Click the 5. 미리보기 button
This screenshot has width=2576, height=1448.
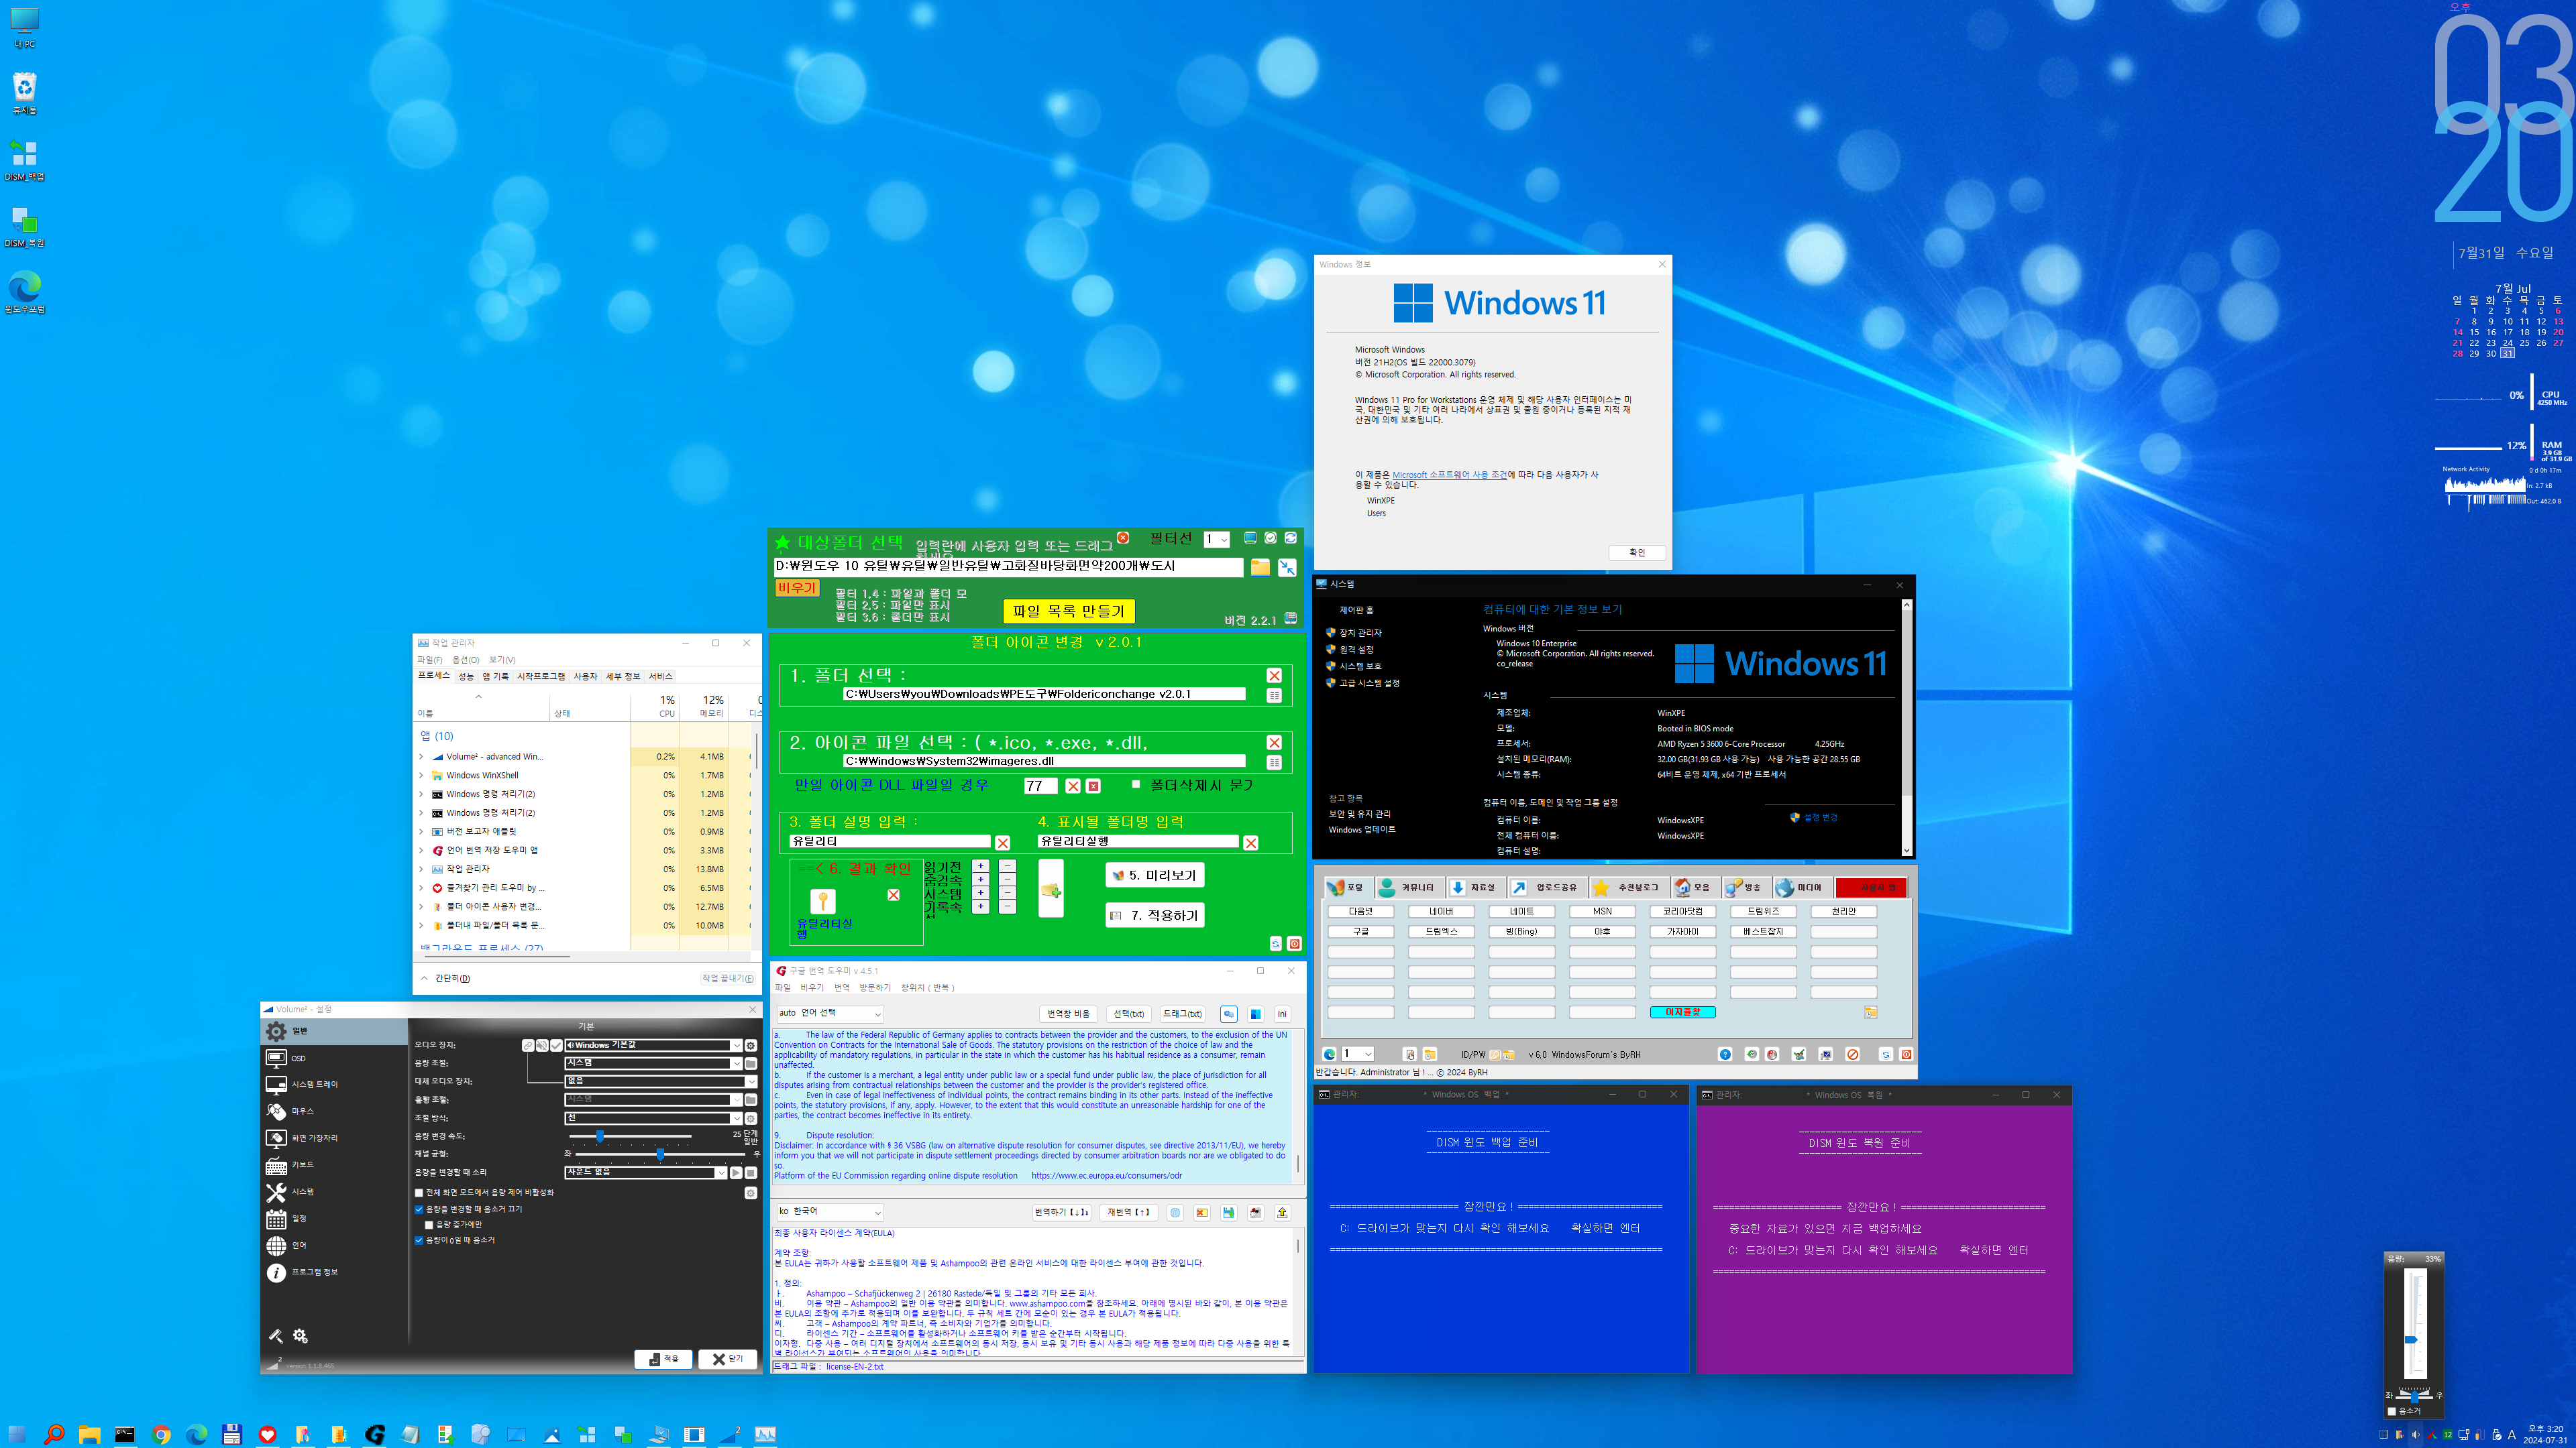[1154, 876]
